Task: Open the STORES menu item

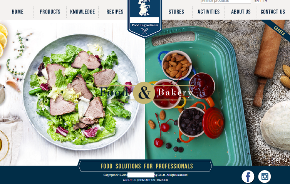Action: (176, 12)
